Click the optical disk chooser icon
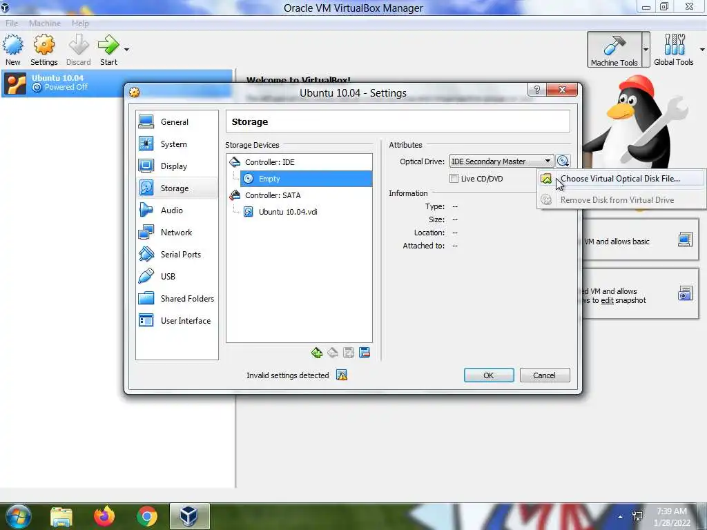The image size is (707, 530). click(x=563, y=161)
